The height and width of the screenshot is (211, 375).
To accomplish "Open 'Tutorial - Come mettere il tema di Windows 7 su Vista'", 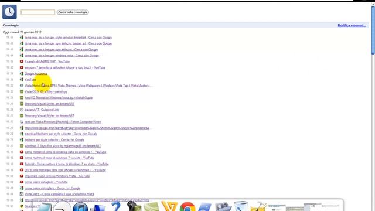I will pos(67,164).
